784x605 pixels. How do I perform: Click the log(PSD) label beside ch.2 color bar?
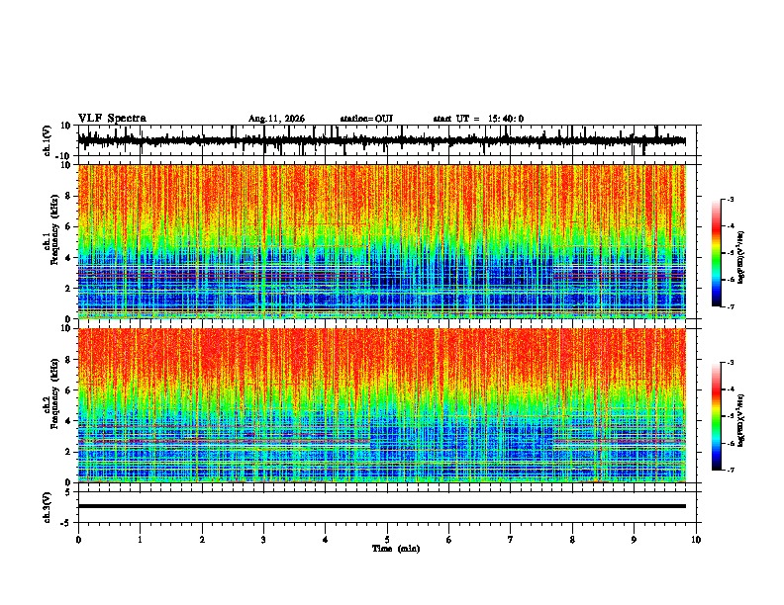click(740, 421)
